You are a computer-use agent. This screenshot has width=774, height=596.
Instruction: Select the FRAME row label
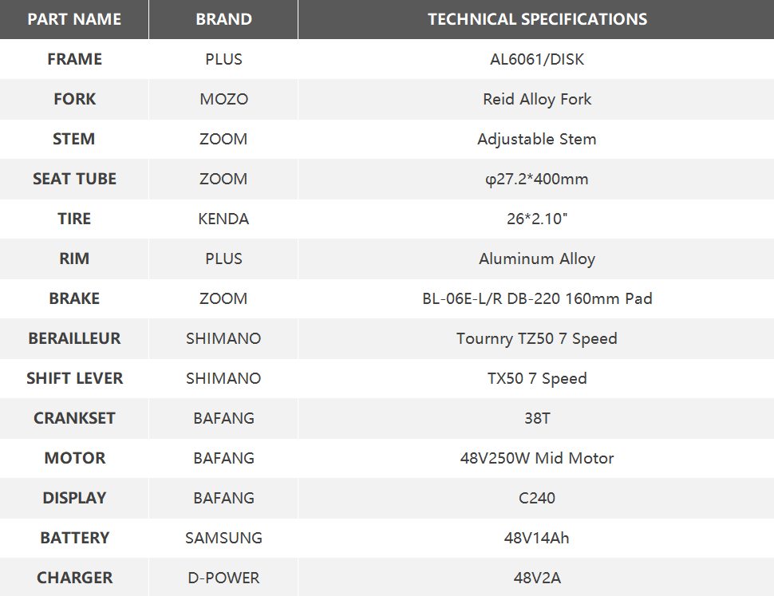pos(74,59)
